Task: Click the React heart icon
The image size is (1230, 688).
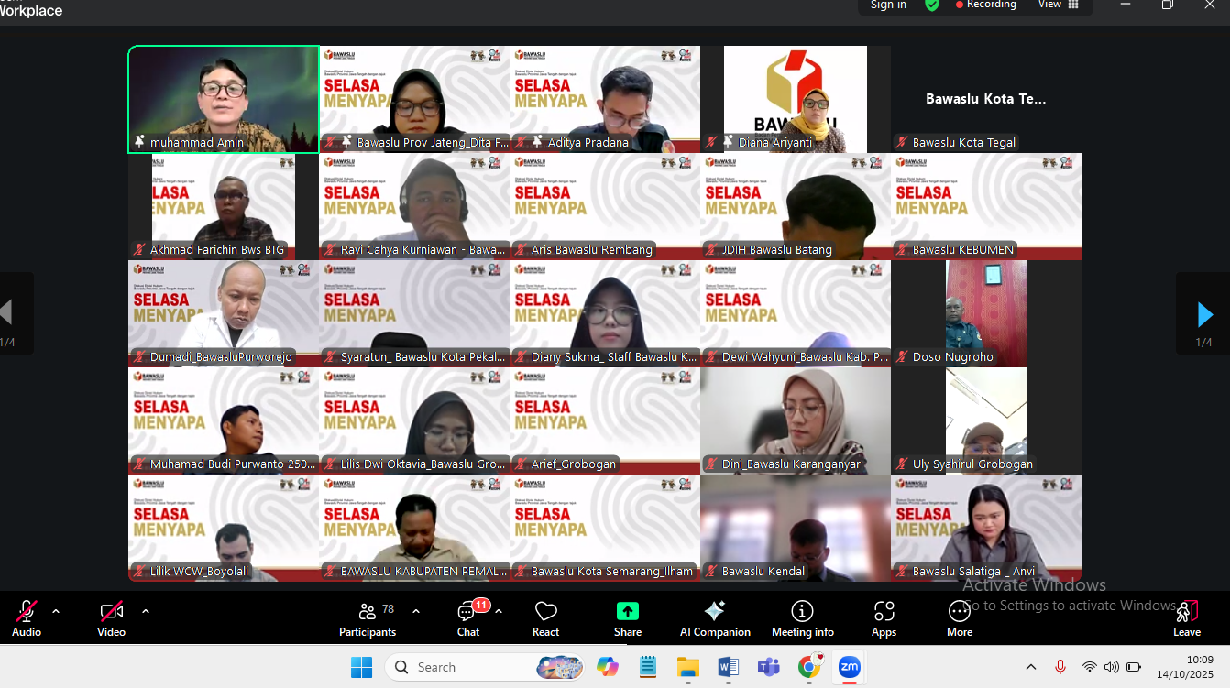Action: point(546,618)
